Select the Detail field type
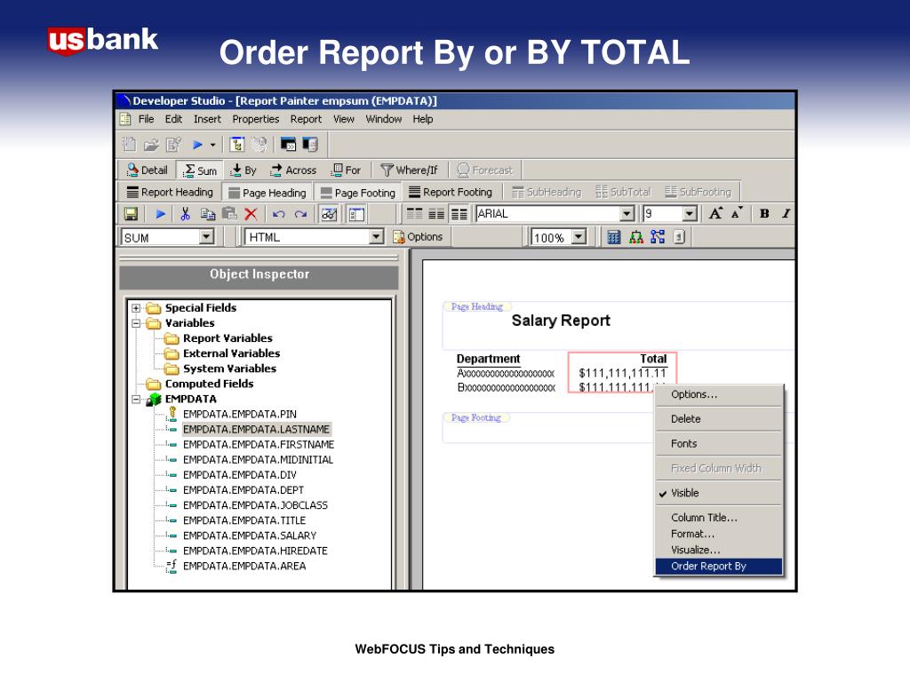The height and width of the screenshot is (682, 910). pyautogui.click(x=147, y=170)
